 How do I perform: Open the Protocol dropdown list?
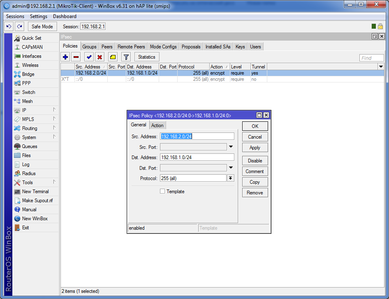[231, 178]
